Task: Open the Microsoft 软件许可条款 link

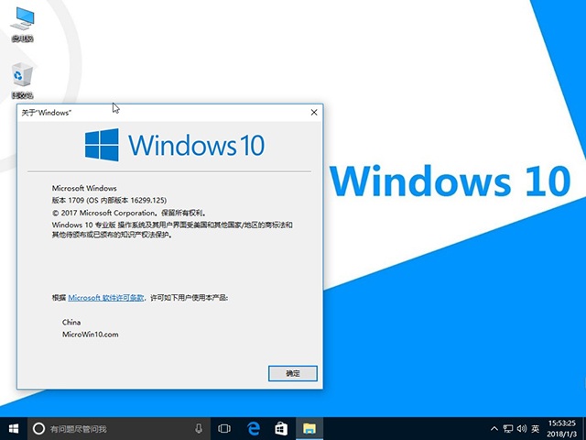Action: tap(106, 298)
